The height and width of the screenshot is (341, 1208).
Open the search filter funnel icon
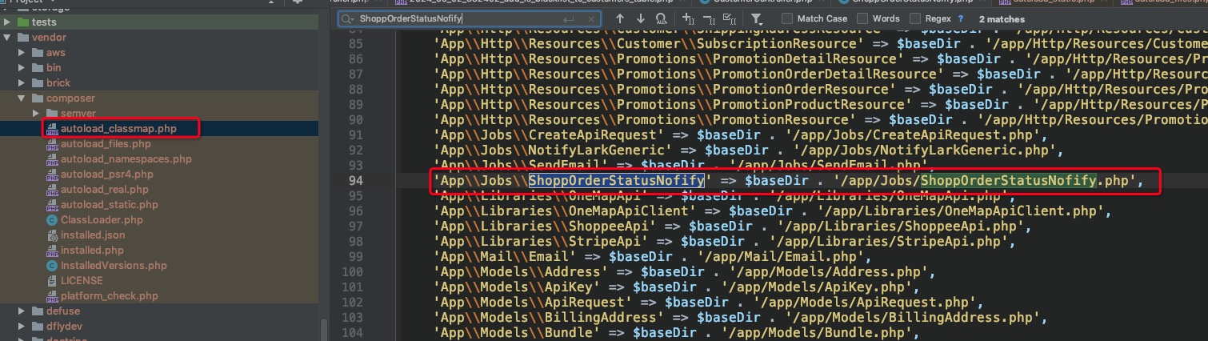(x=756, y=18)
